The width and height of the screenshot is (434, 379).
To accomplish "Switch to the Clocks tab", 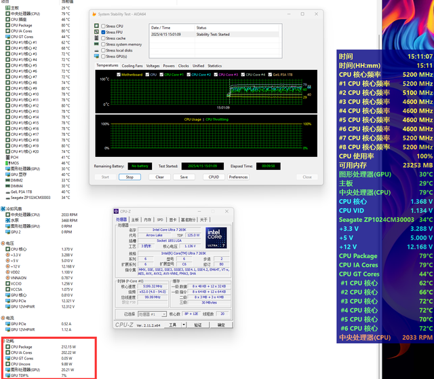I will click(184, 66).
